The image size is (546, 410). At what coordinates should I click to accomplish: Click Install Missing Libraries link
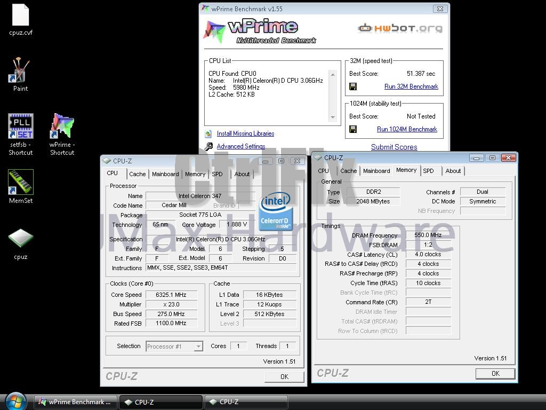(x=245, y=133)
